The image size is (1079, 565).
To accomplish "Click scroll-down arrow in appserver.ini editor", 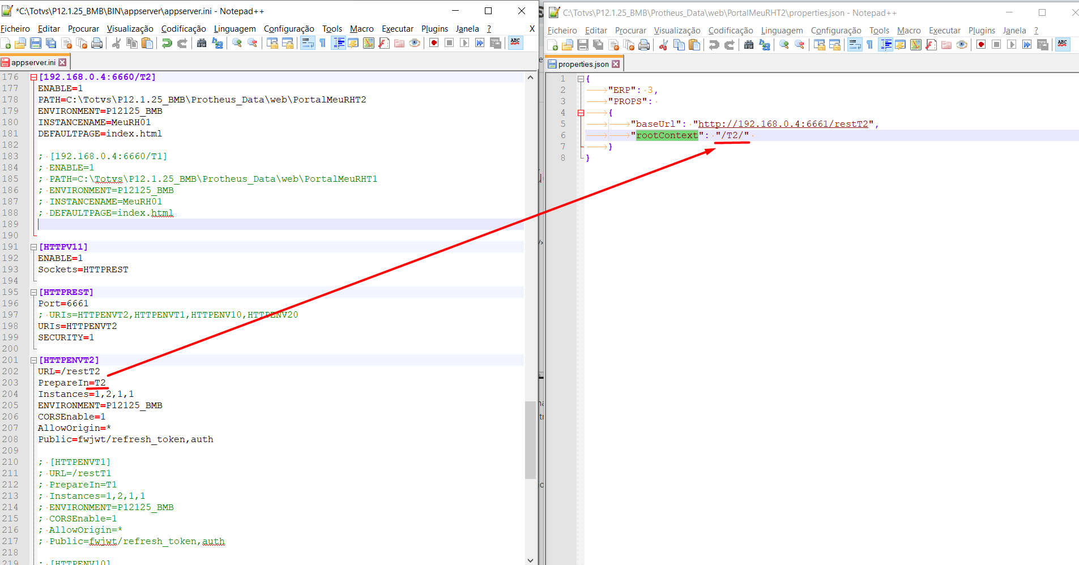I will (530, 560).
